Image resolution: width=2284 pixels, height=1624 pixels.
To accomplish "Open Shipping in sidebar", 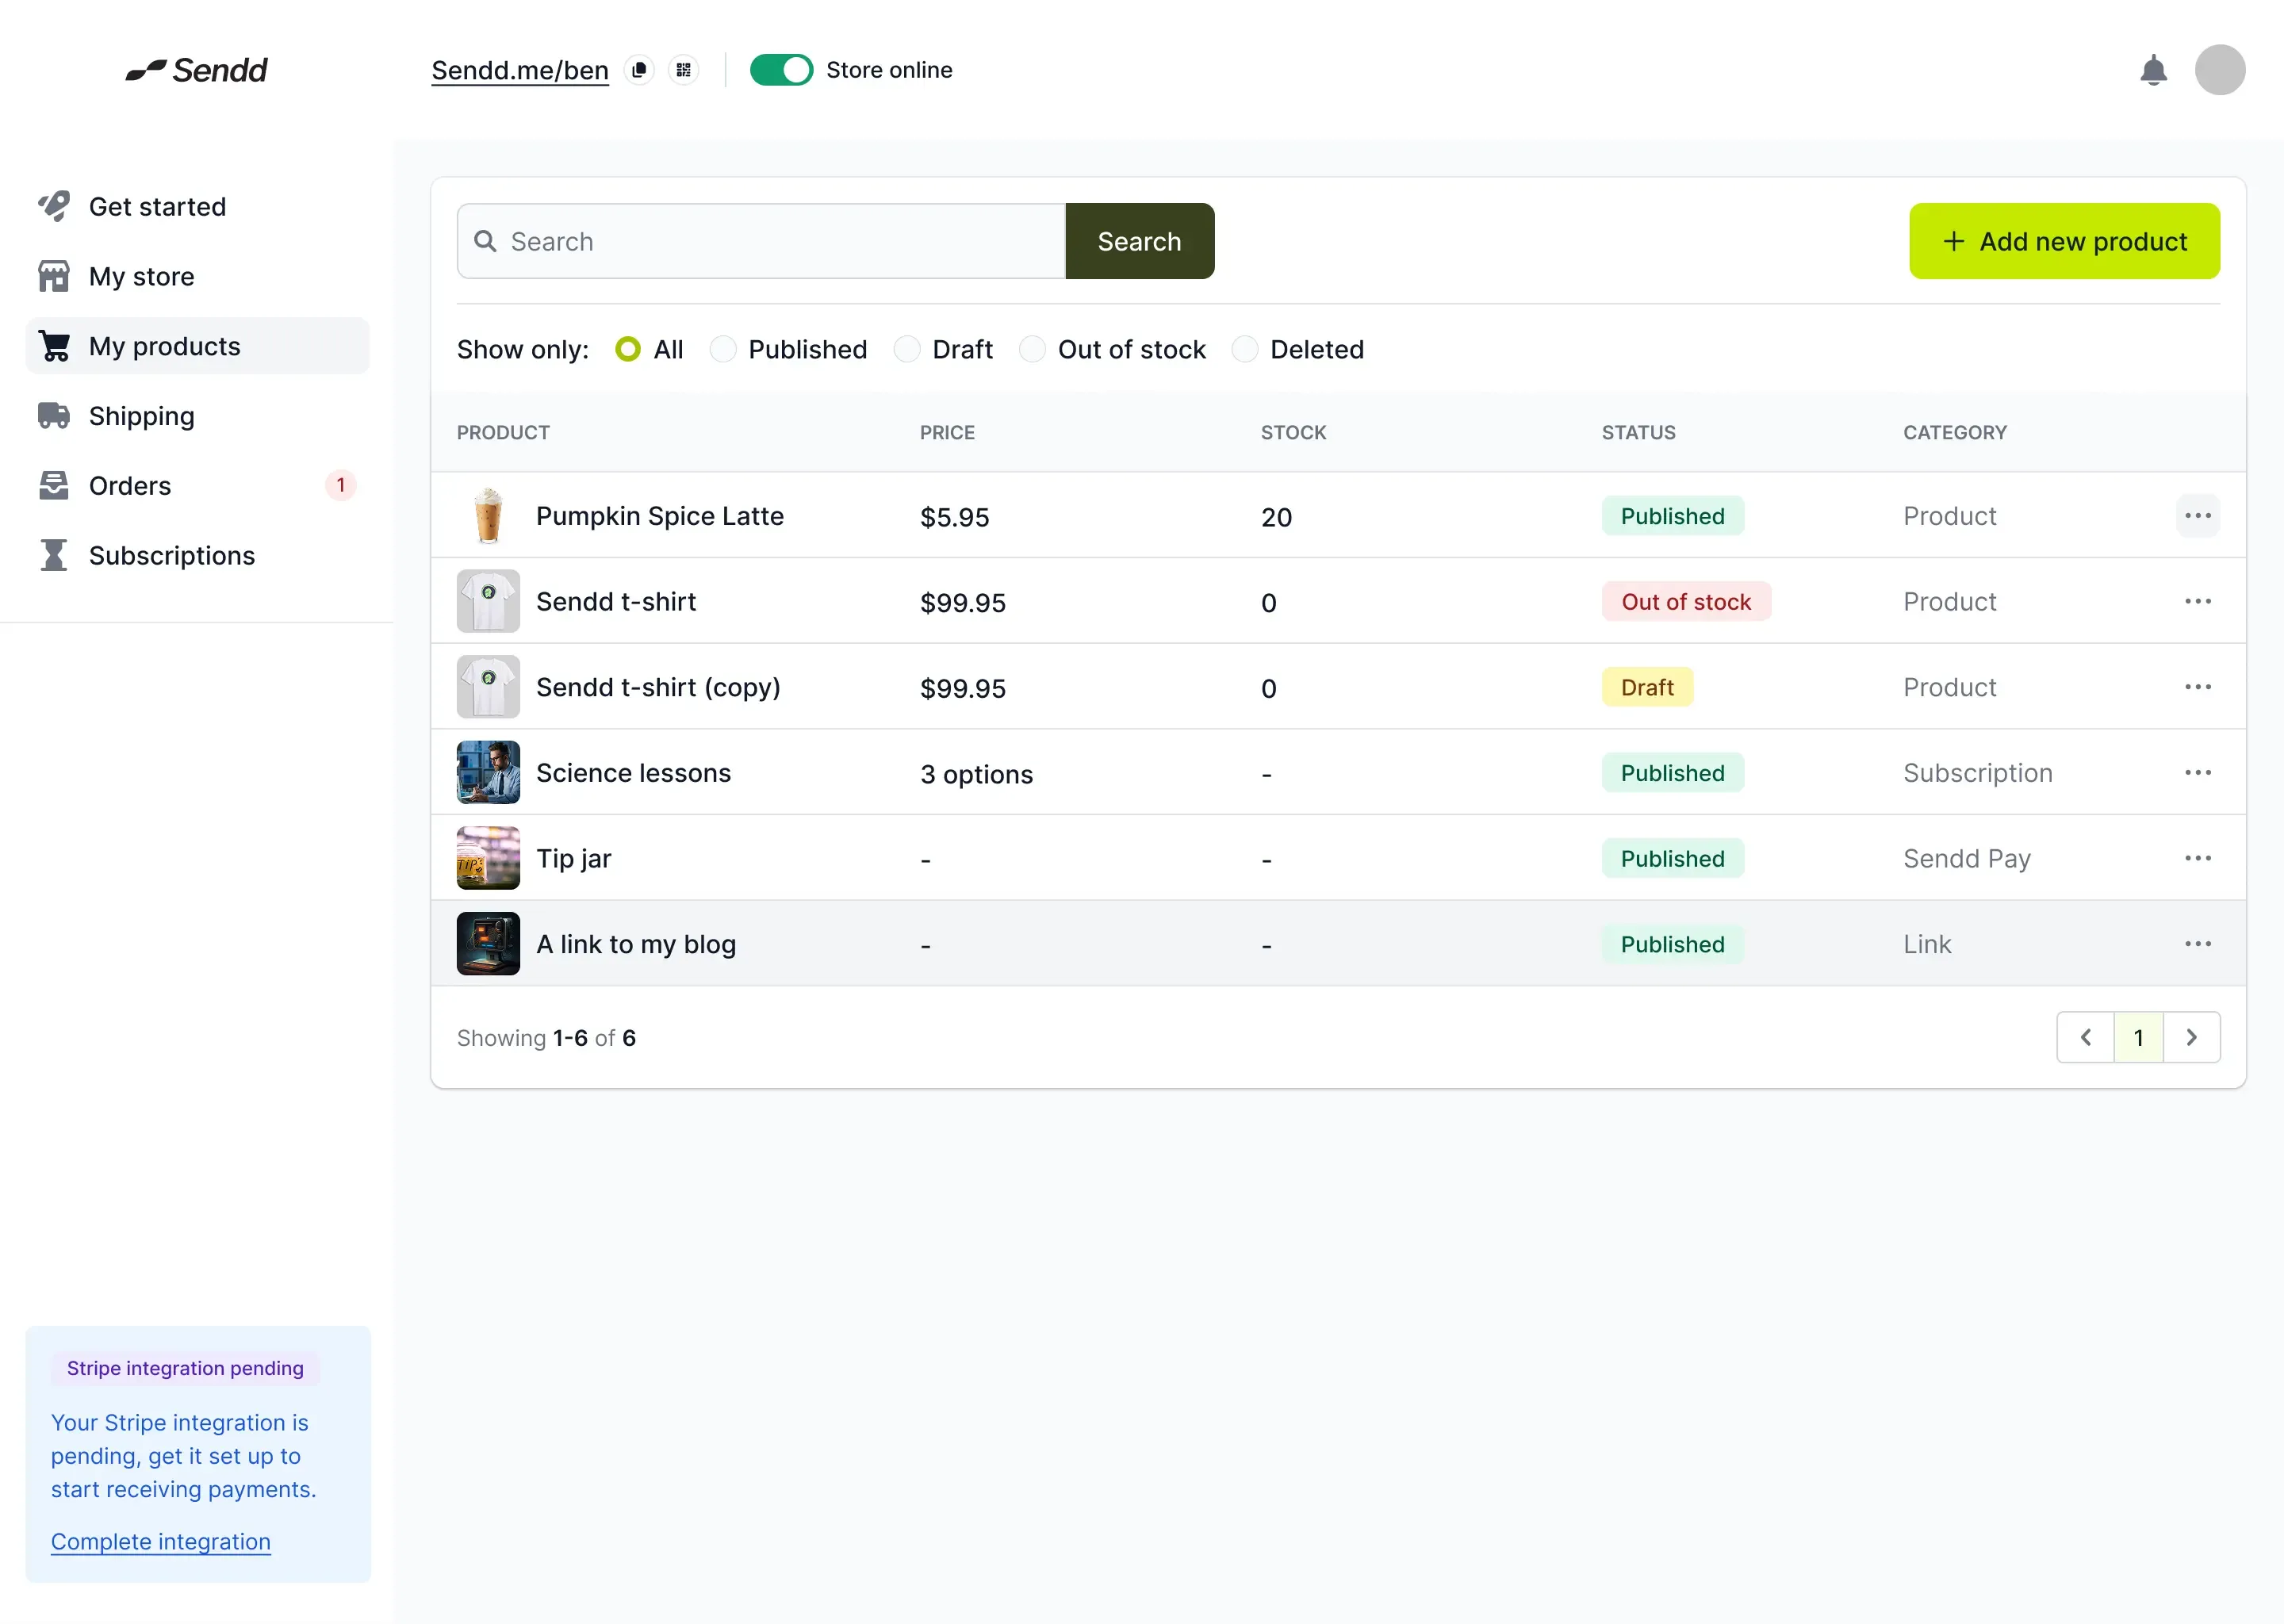I will coord(197,416).
